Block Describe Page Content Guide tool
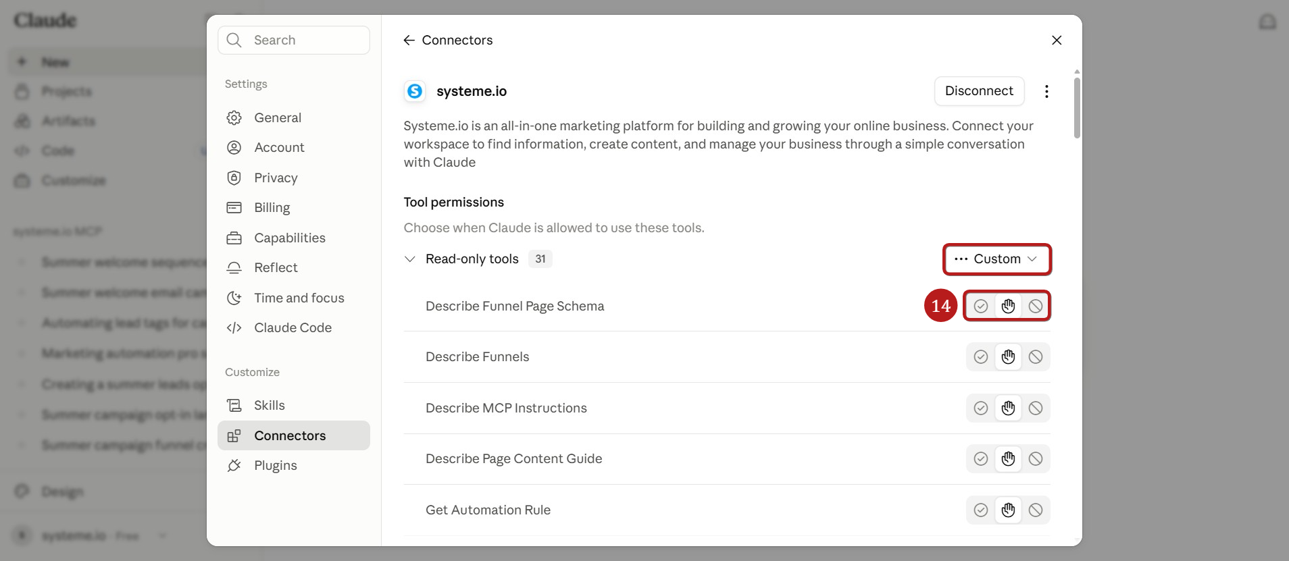This screenshot has height=561, width=1289. point(1036,459)
